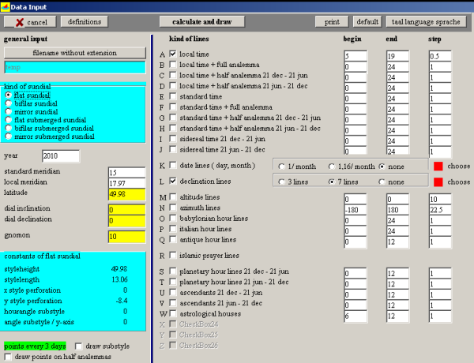Click choose beside the declination lines swatch
The image size is (474, 363).
pyautogui.click(x=458, y=181)
